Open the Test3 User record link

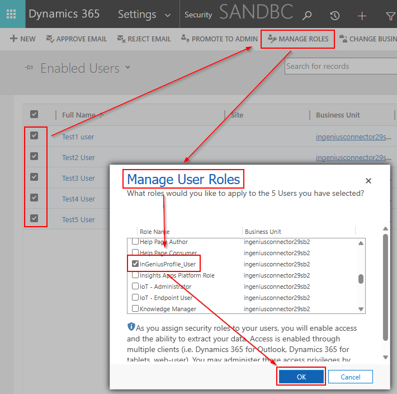click(78, 178)
